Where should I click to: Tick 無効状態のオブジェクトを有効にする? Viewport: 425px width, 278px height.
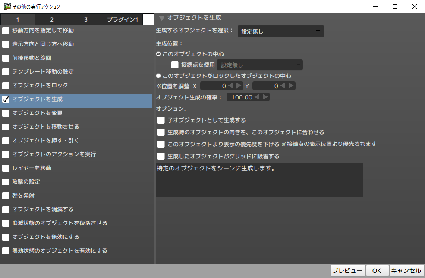click(6, 251)
